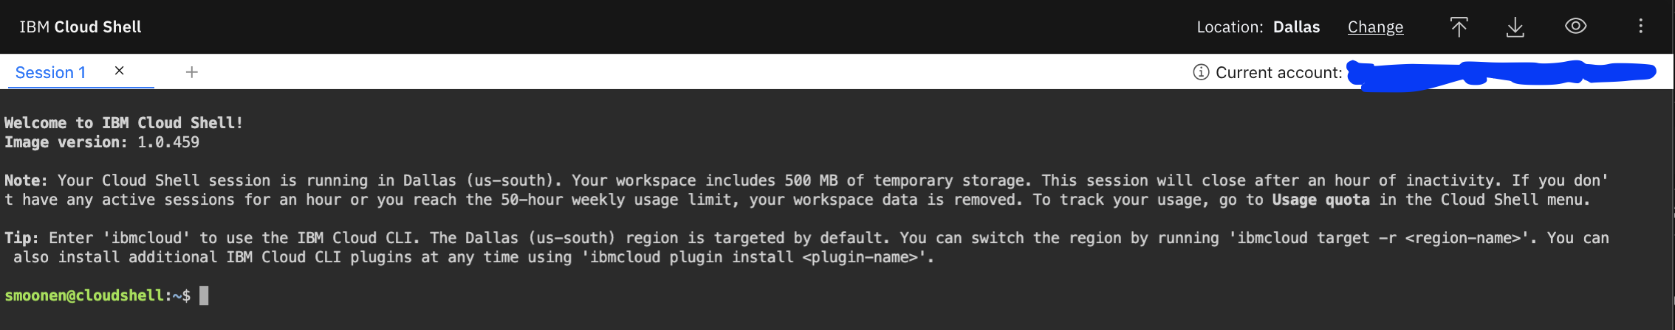1675x330 pixels.
Task: Click the download file arrow icon
Action: (x=1515, y=27)
